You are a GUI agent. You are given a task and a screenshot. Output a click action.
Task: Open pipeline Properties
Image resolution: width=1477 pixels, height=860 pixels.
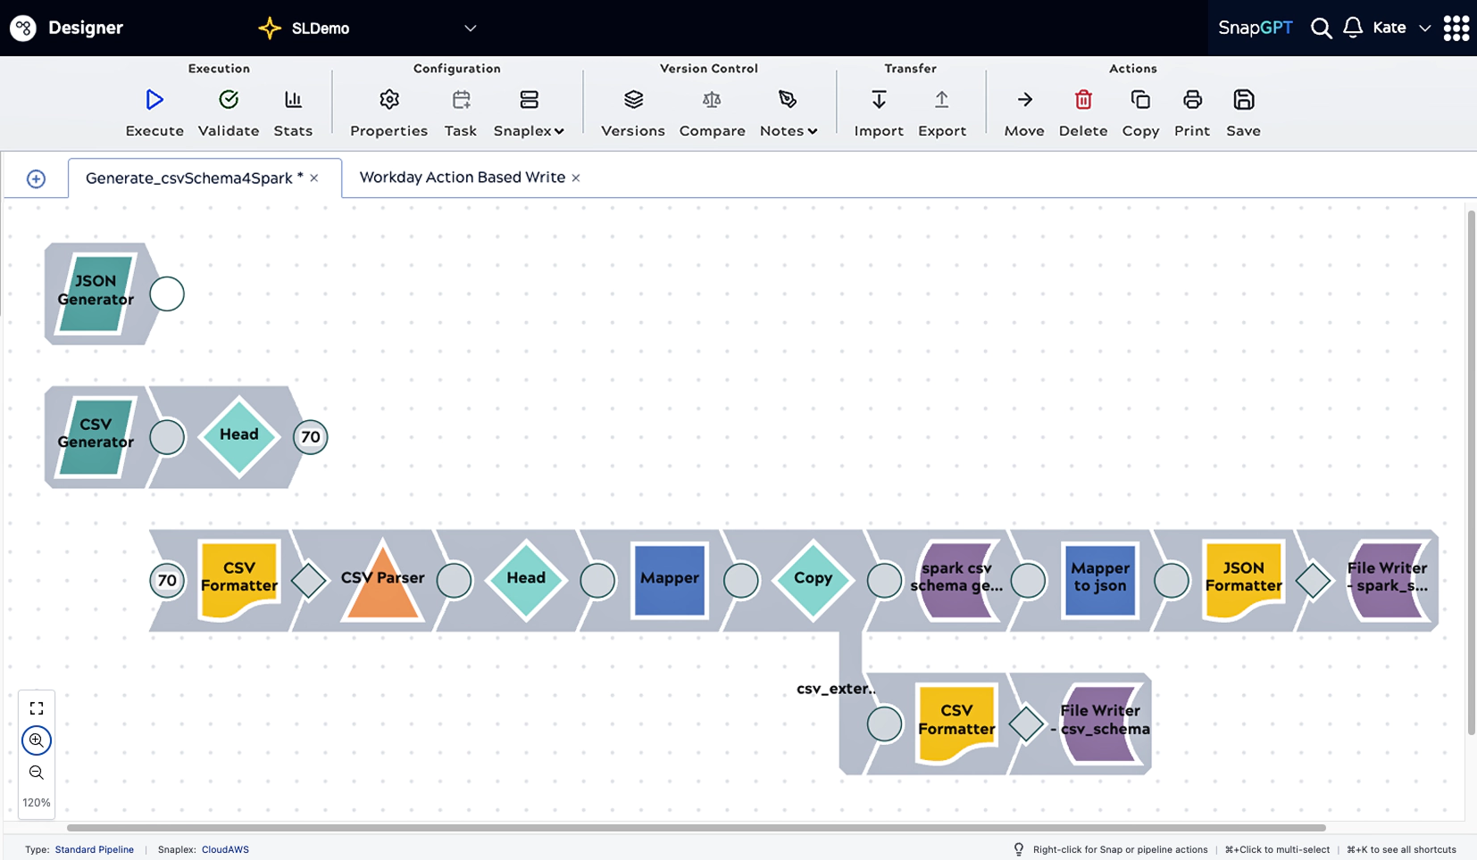click(x=389, y=99)
